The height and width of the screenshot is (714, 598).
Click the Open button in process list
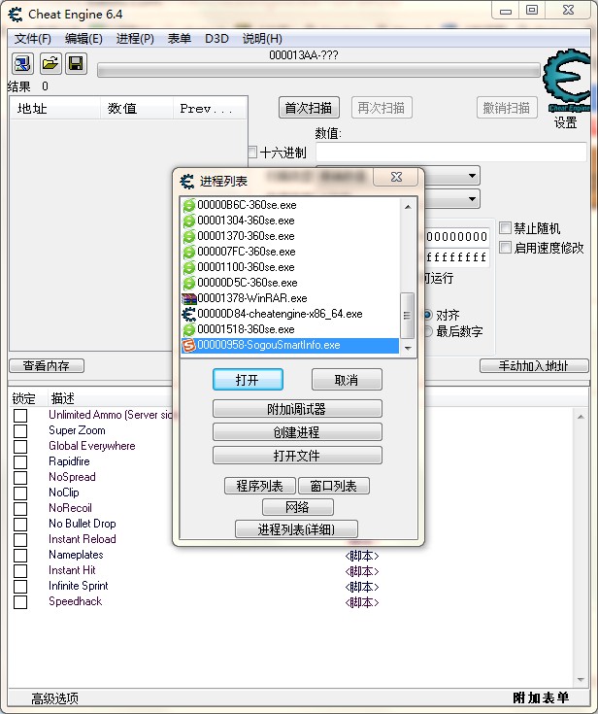click(x=248, y=379)
